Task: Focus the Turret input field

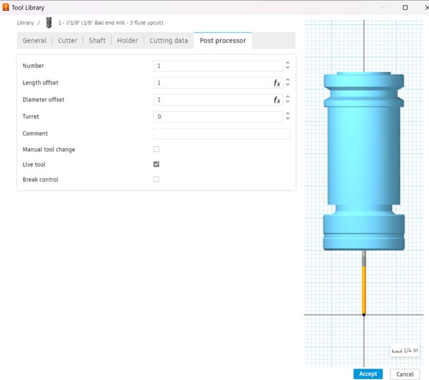Action: 218,117
